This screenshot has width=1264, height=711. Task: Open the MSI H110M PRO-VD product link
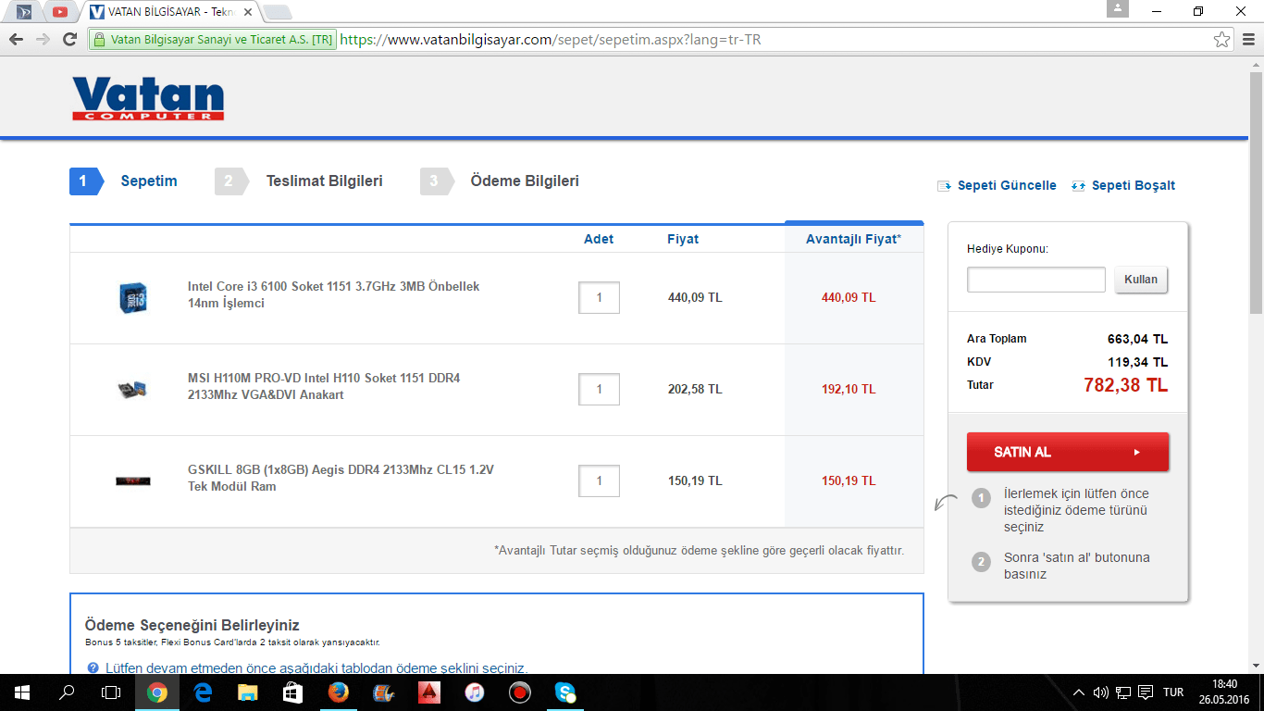[324, 386]
